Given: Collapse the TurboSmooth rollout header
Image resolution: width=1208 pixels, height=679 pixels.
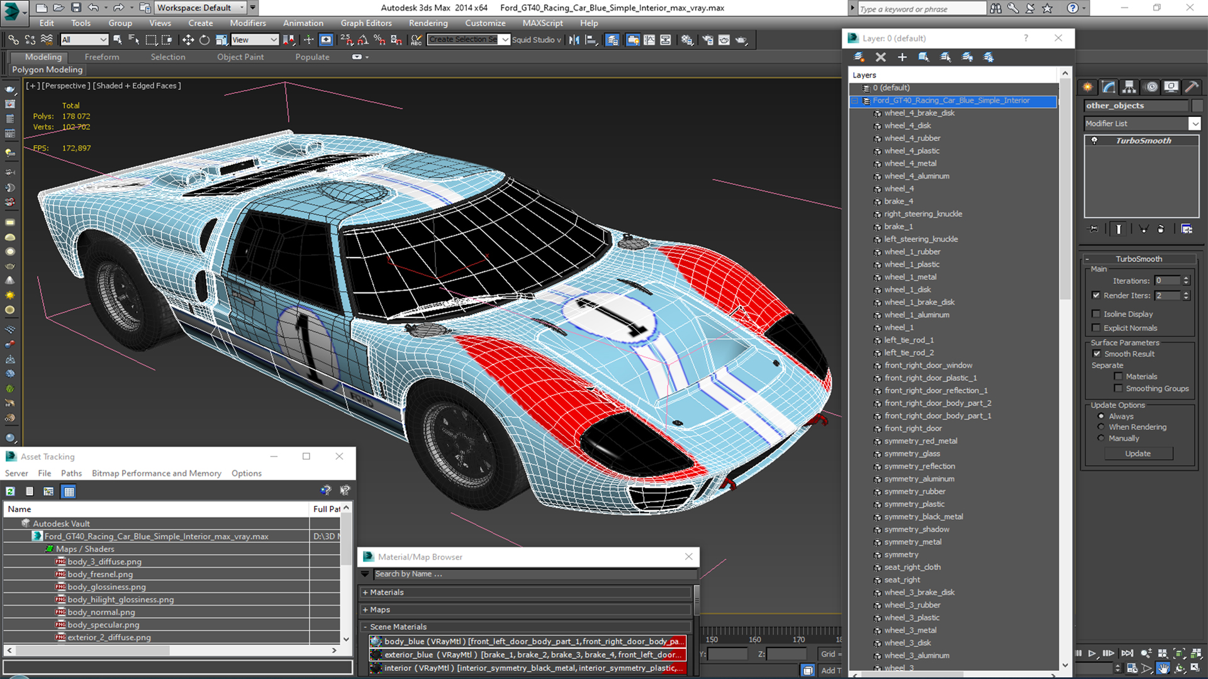Looking at the screenshot, I should 1138,259.
